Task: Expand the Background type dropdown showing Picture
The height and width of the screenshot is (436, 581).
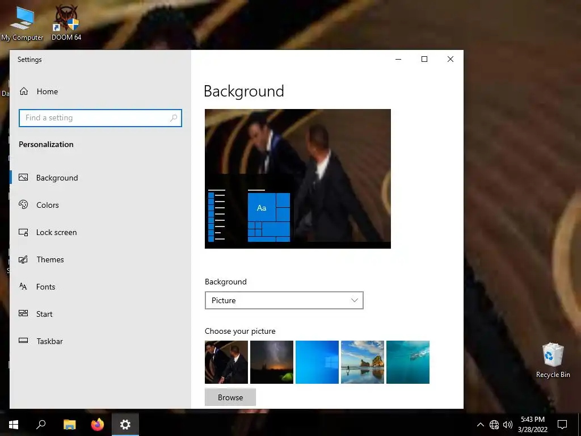Action: 284,300
